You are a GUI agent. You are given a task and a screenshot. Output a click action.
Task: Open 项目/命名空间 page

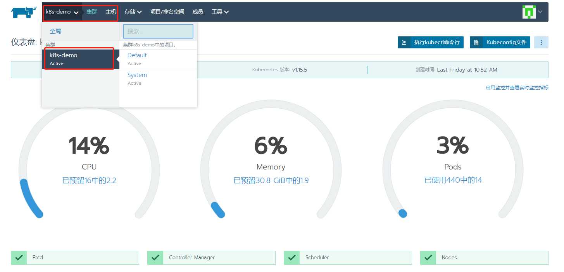coord(167,12)
